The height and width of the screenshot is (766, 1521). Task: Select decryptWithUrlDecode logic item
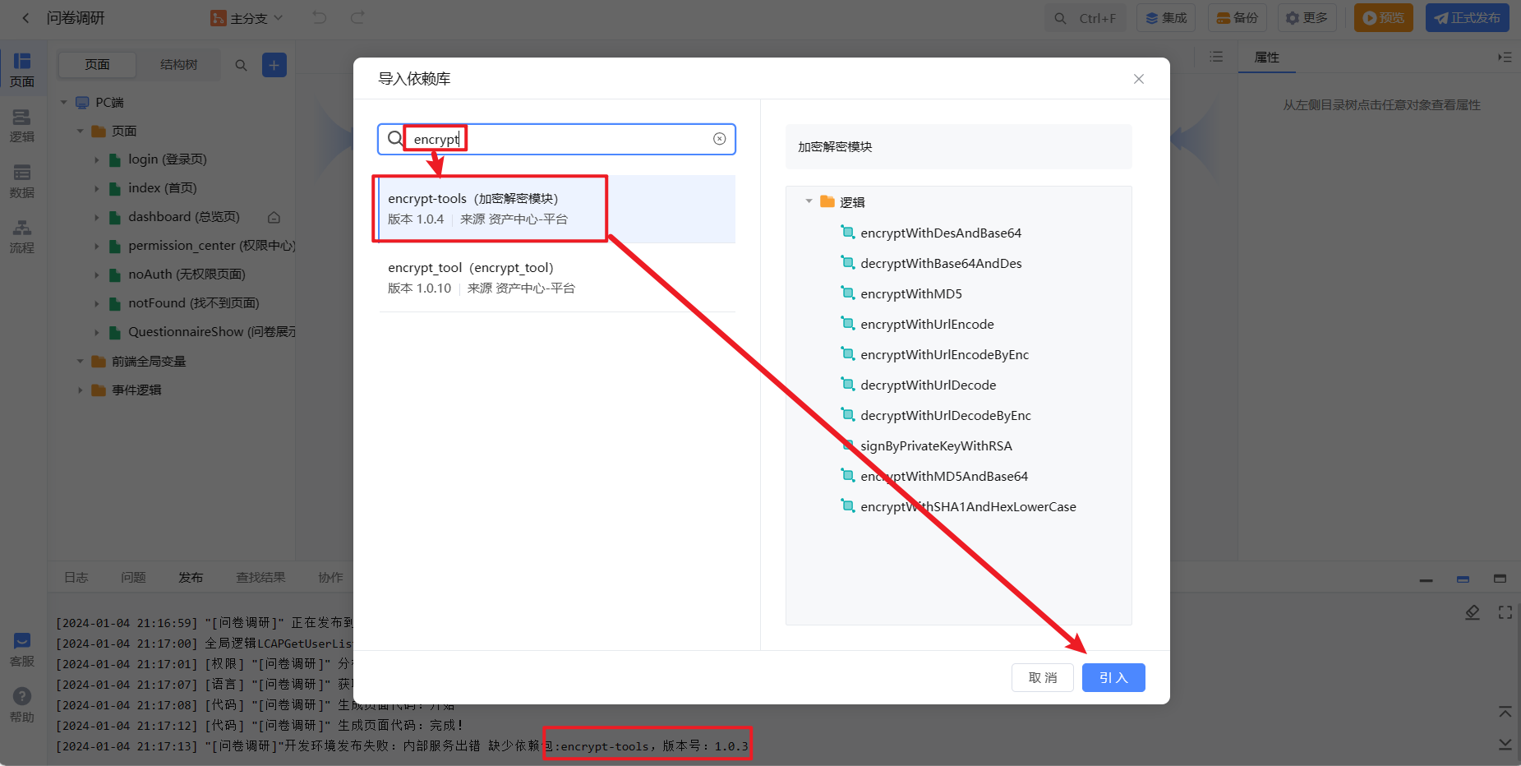click(928, 385)
